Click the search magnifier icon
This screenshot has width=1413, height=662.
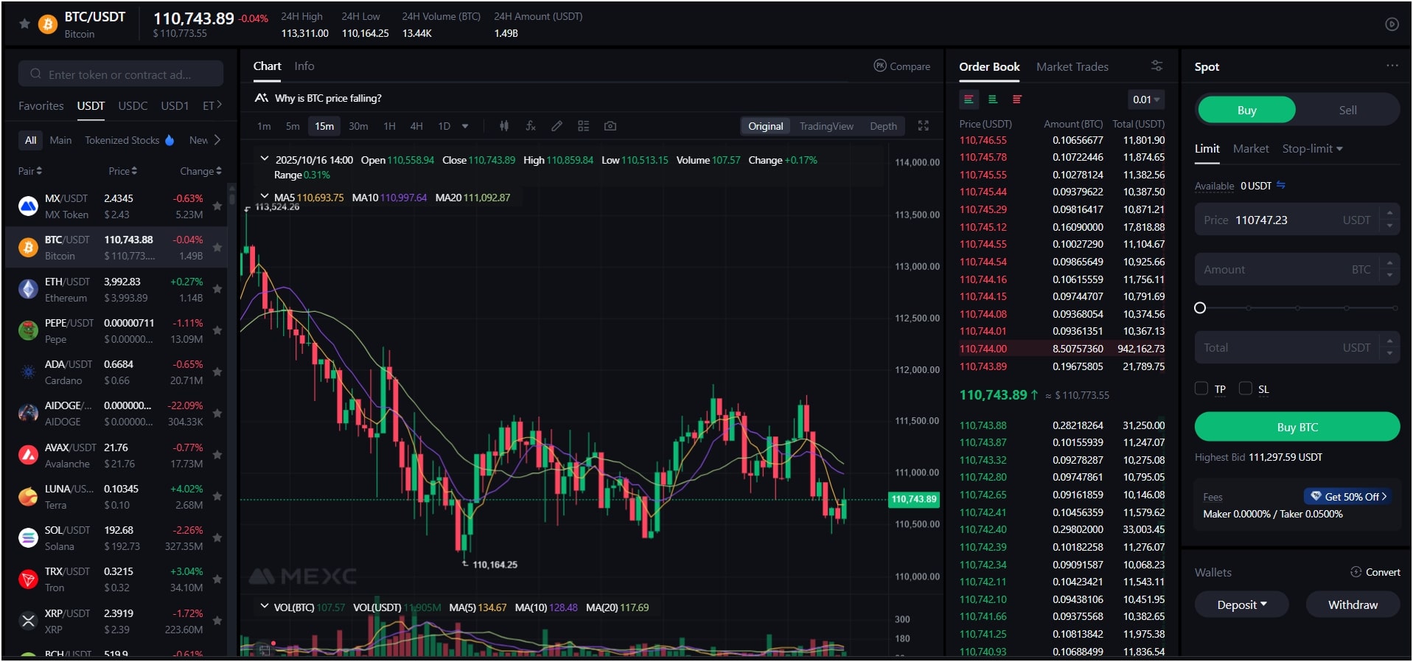35,74
